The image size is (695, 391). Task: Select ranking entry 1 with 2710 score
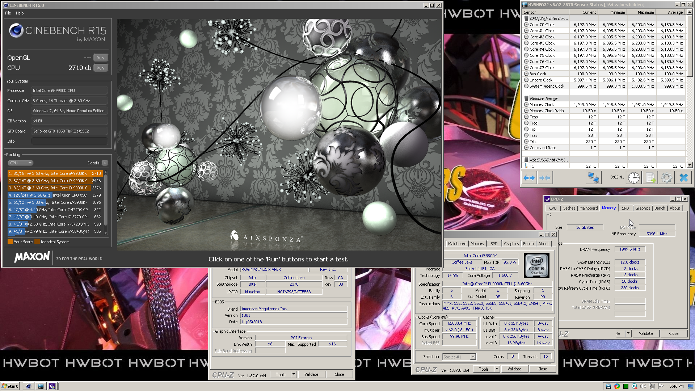point(55,173)
